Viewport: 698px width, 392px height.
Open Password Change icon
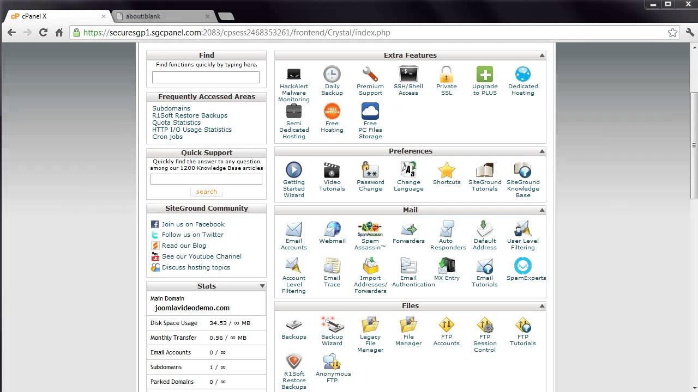pos(370,170)
